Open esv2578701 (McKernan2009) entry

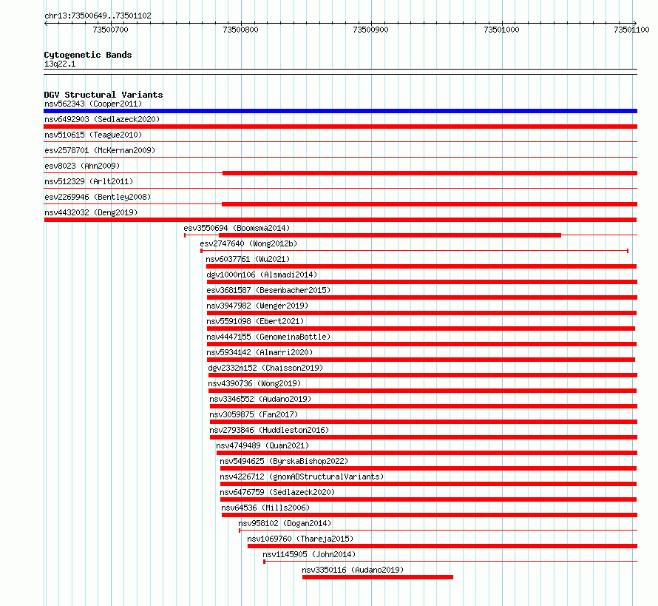point(100,150)
